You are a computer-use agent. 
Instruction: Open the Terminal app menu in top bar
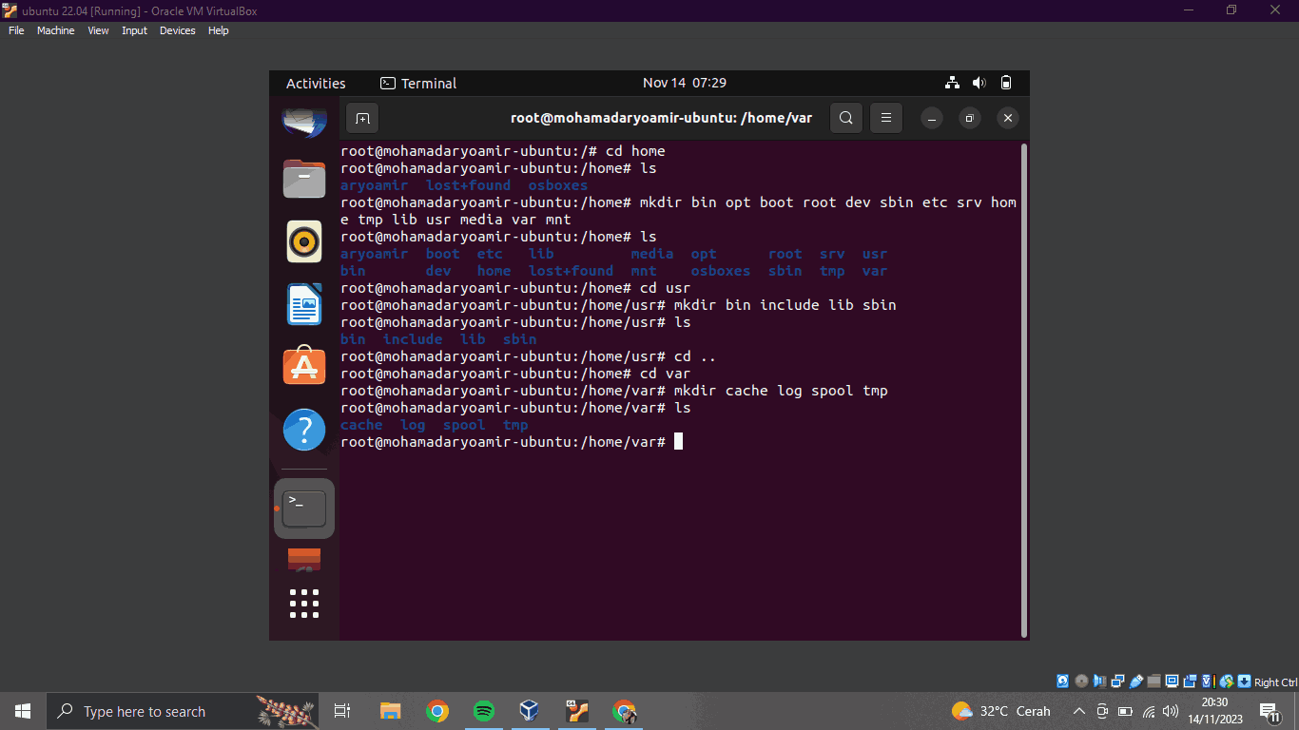click(418, 84)
